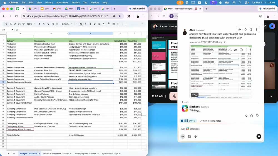278x156 pixels.
Task: Forward Alex's message with share arrow
Action: [245, 29]
